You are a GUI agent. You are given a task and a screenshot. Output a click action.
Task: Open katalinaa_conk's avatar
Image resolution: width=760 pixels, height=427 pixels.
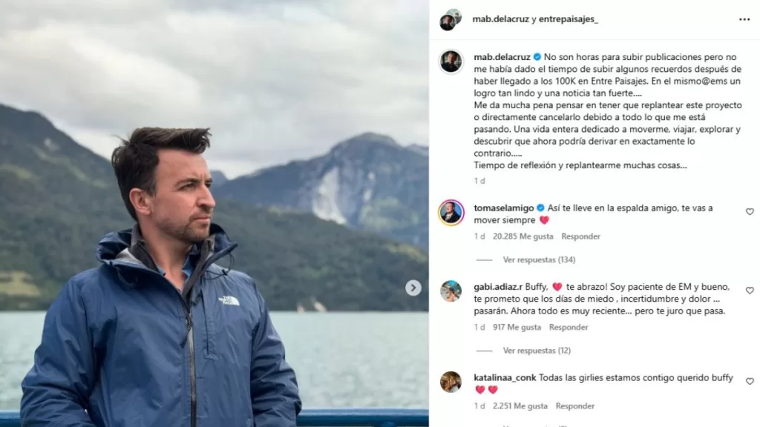point(451,382)
